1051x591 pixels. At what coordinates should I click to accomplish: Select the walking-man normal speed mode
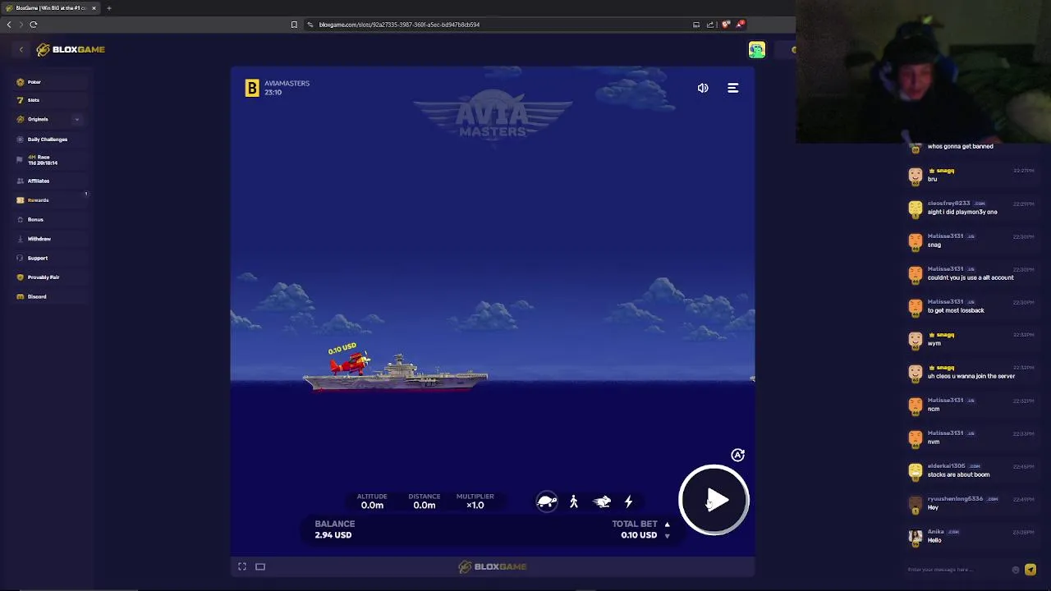click(x=574, y=502)
